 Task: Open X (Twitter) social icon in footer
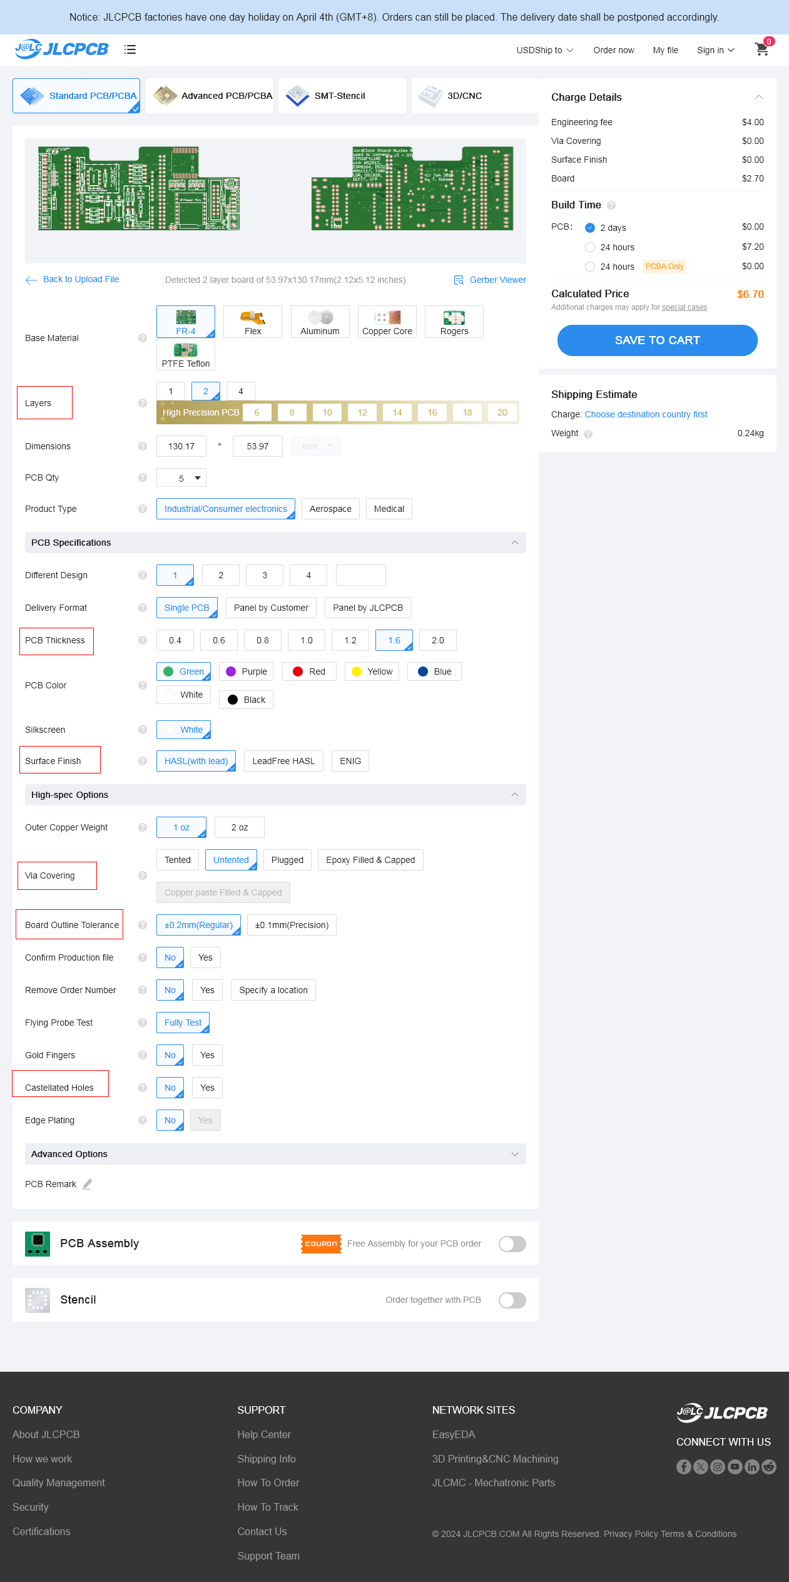(x=701, y=1466)
